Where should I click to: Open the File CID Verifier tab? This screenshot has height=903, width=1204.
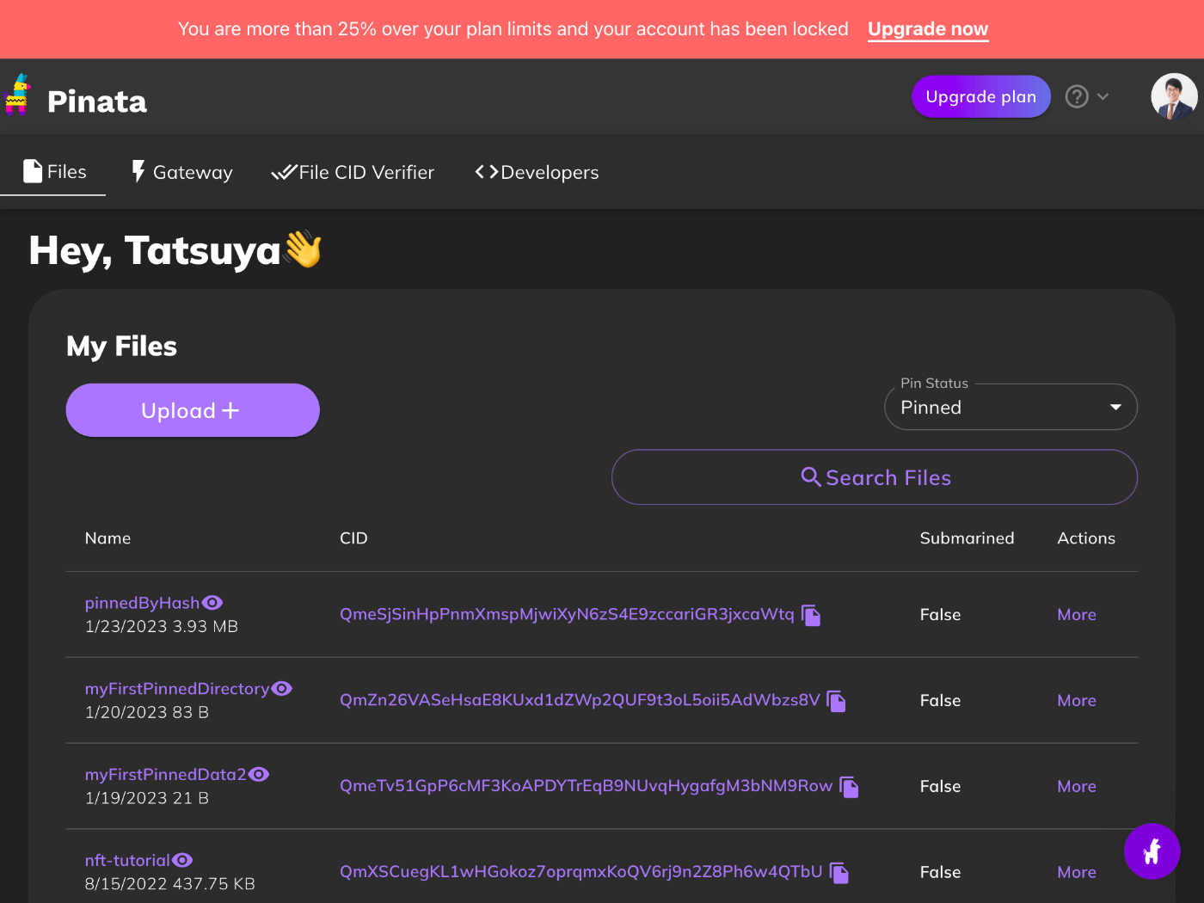[x=353, y=172]
